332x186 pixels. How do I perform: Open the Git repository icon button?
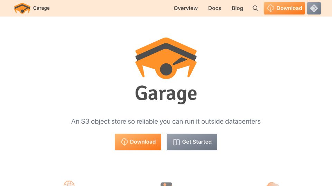coord(314,8)
